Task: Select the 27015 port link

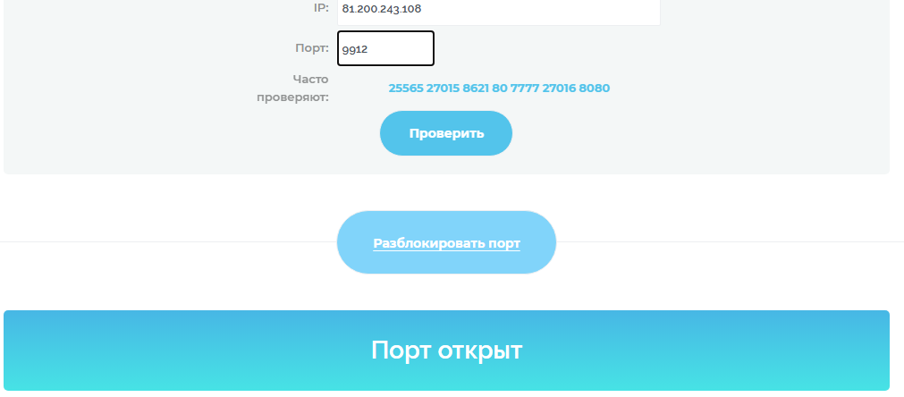Action: coord(443,89)
